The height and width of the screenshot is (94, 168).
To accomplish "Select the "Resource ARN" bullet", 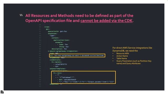I will tap(123, 53).
